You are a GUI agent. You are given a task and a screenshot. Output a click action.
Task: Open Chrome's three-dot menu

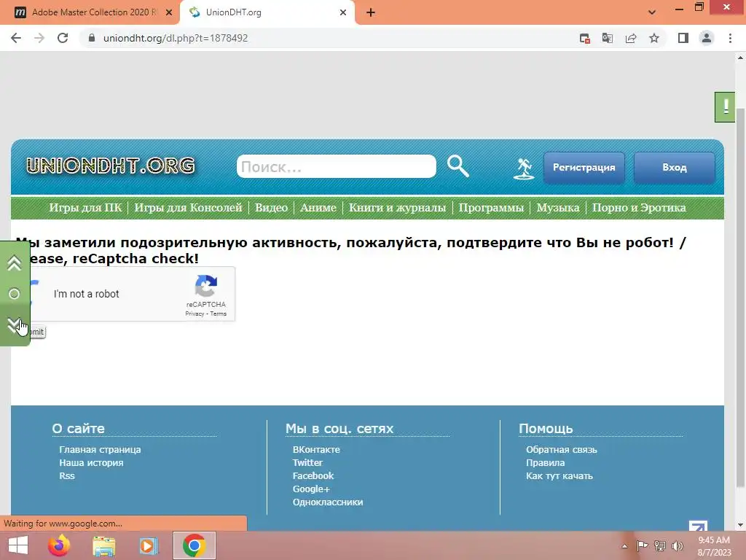tap(730, 38)
